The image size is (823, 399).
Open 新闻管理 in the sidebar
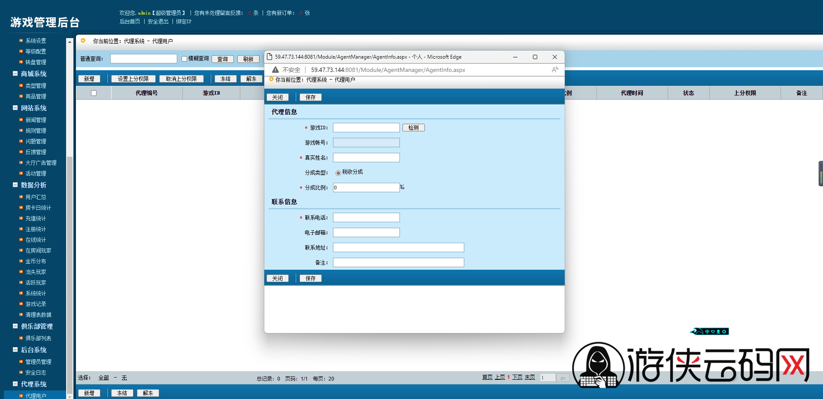coord(36,120)
